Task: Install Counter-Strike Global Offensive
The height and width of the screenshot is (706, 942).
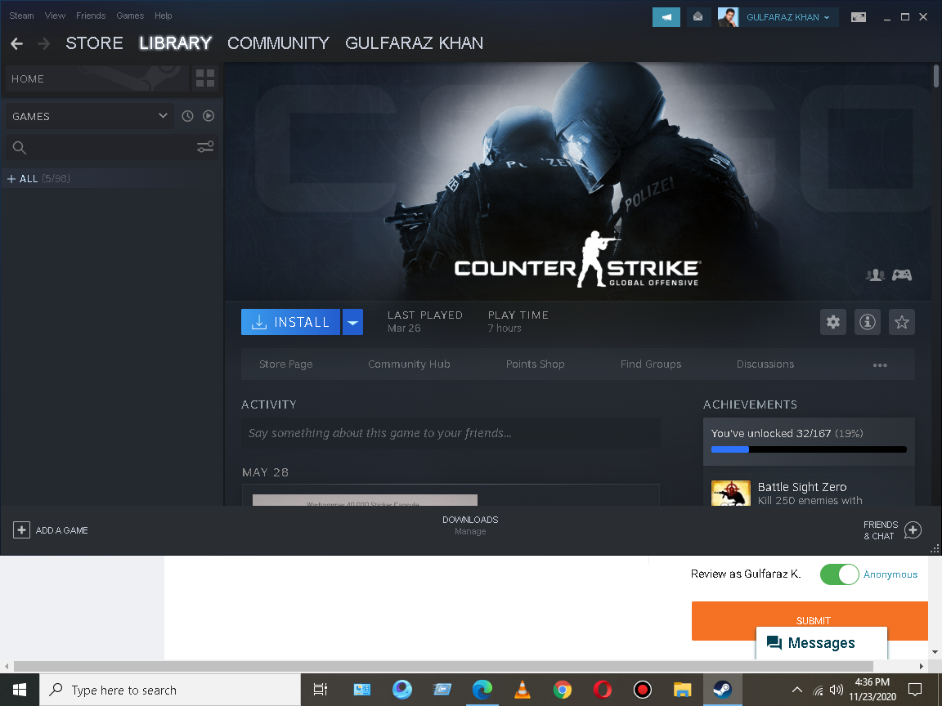Action: tap(291, 323)
